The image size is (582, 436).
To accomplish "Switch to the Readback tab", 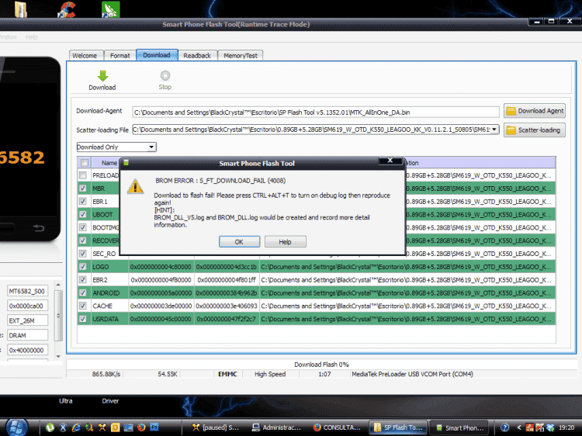I will 197,56.
